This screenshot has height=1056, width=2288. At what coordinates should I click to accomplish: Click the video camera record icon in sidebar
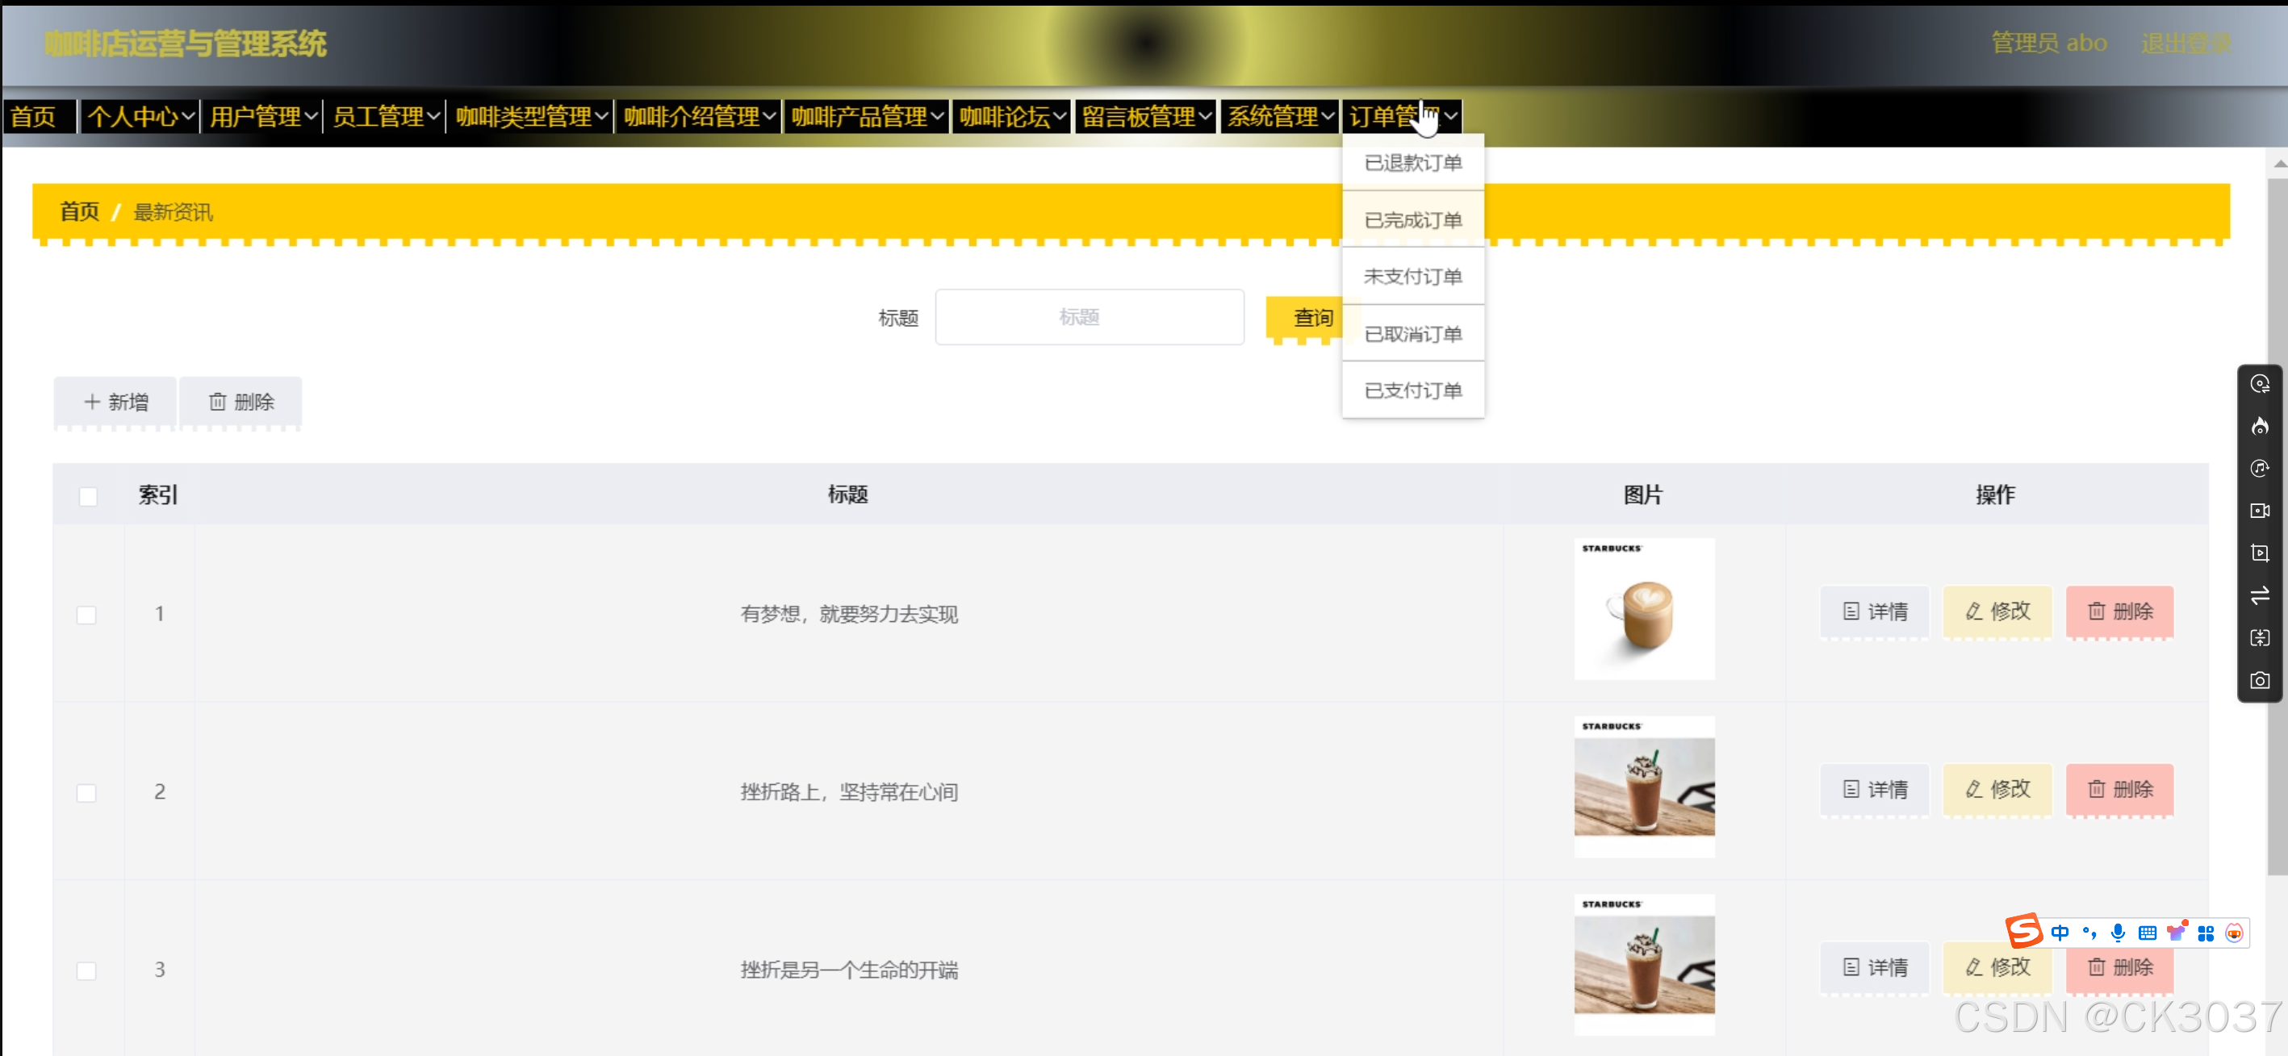(x=2260, y=511)
